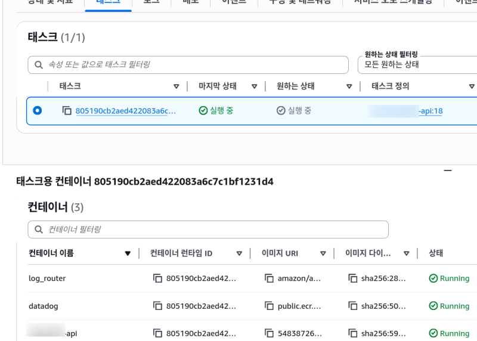
Task: Copy the log_router container runtime ID
Action: pyautogui.click(x=157, y=278)
